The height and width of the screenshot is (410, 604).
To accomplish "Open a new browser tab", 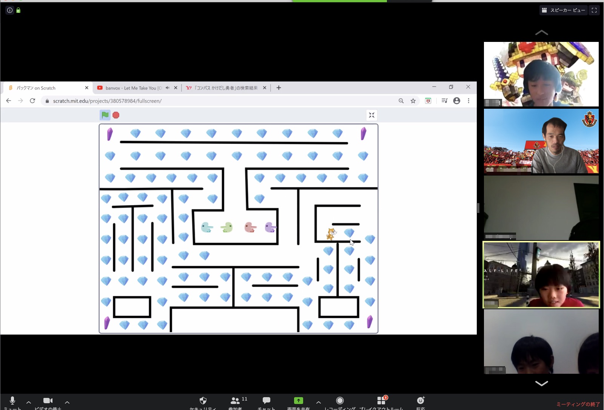I will coord(279,88).
